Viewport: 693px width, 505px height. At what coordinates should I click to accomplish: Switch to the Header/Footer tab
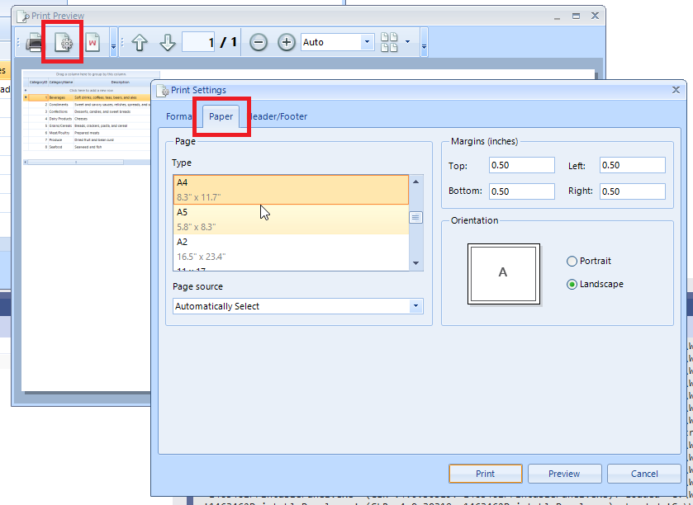(x=279, y=116)
